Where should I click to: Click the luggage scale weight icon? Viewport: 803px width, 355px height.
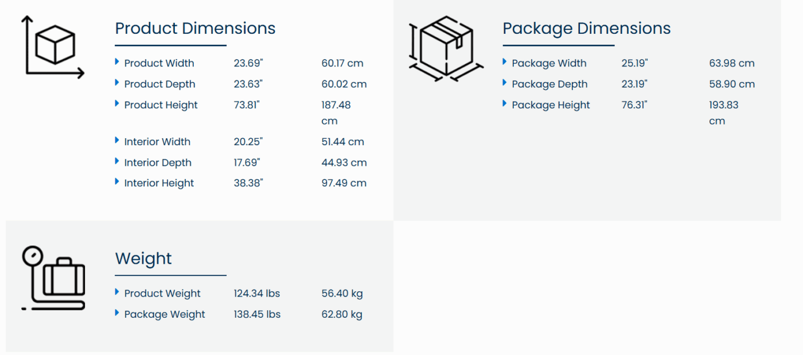point(53,278)
